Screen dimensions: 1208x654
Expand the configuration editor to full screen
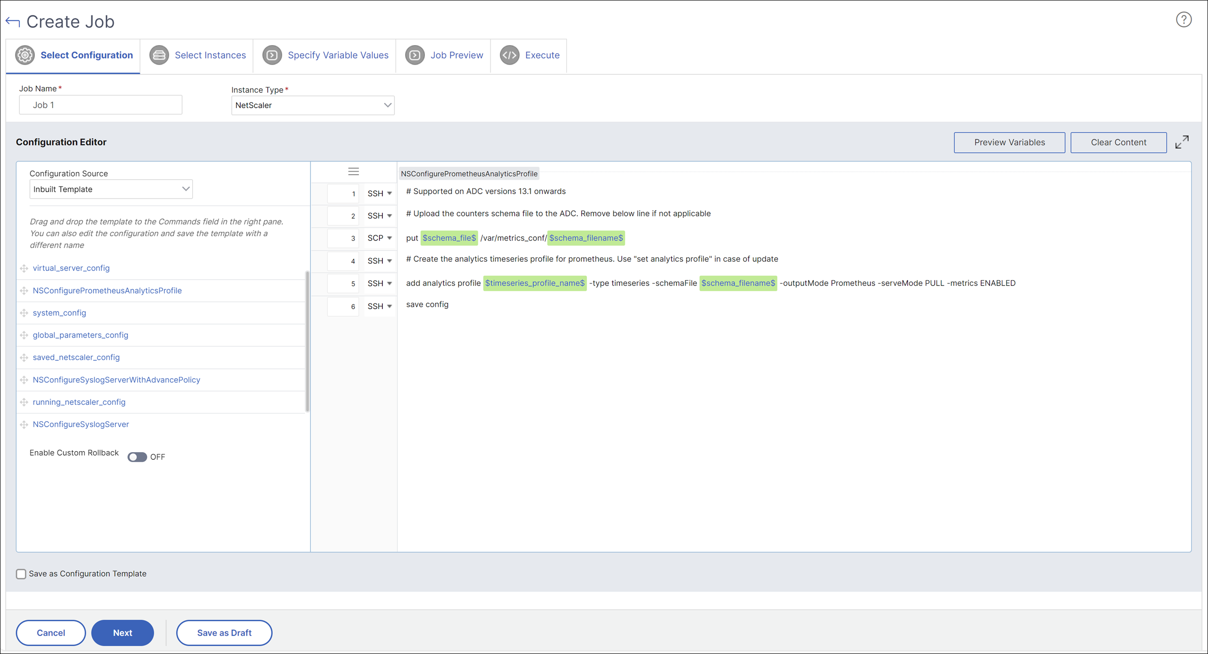[1182, 142]
